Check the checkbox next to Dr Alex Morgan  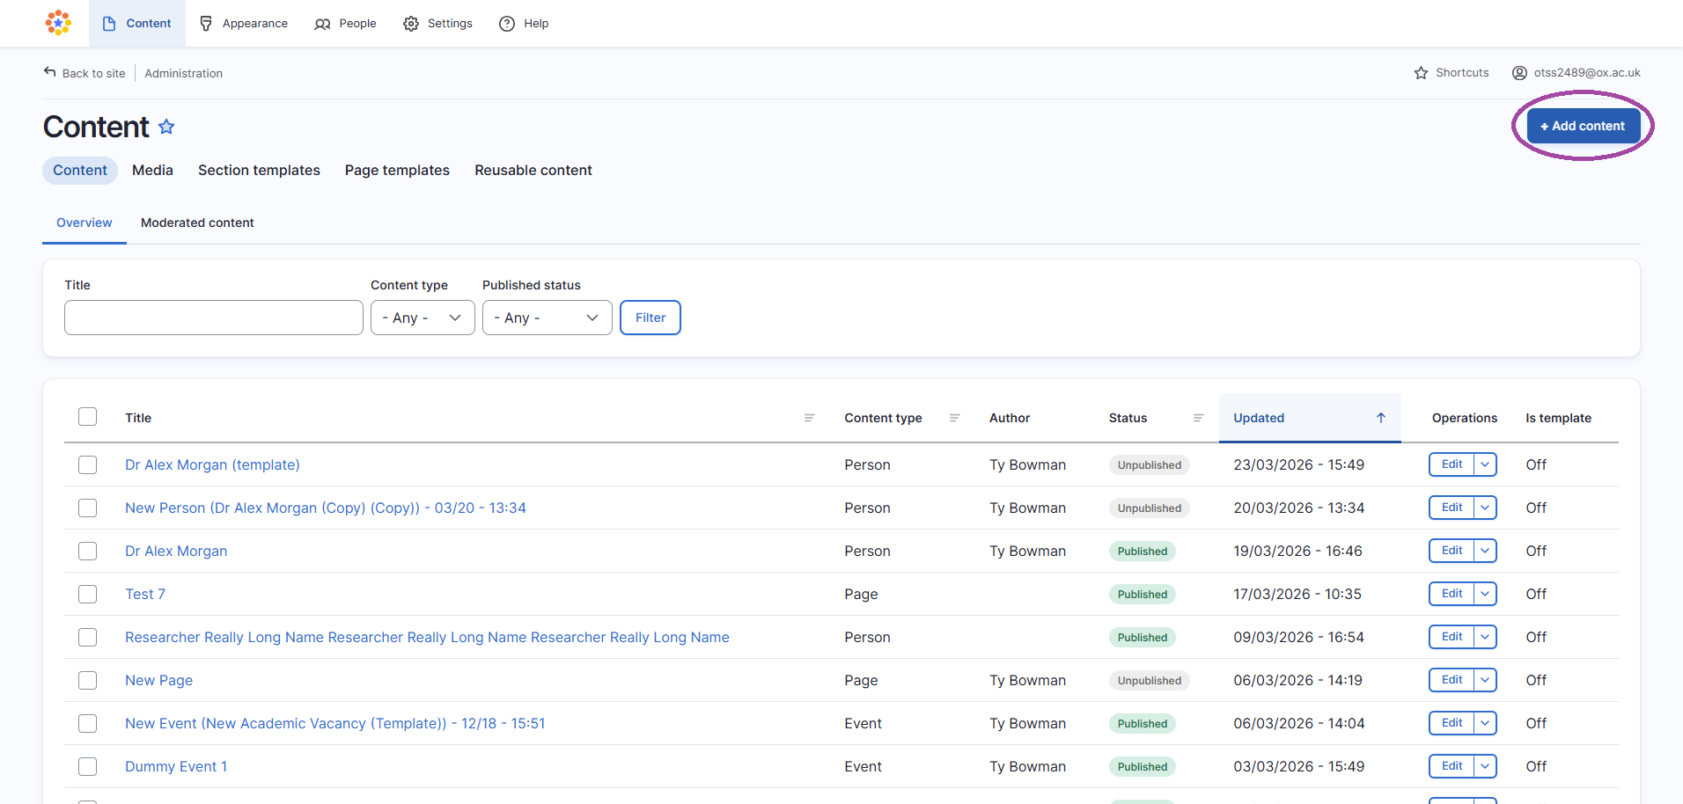tap(87, 551)
